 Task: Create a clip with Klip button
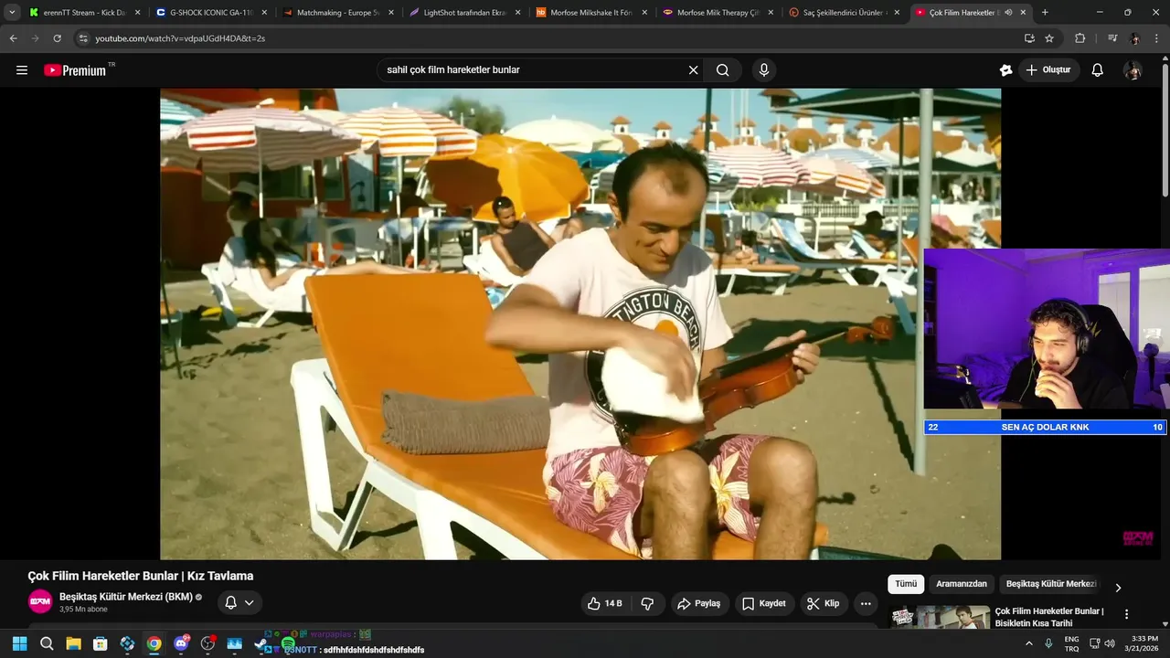[824, 603]
